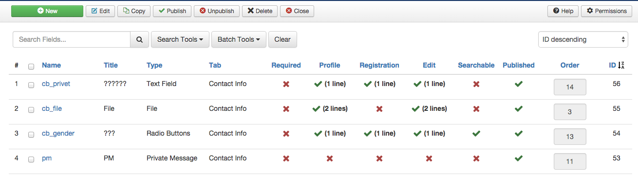Image resolution: width=638 pixels, height=176 pixels.
Task: Click the green New button
Action: tap(47, 11)
